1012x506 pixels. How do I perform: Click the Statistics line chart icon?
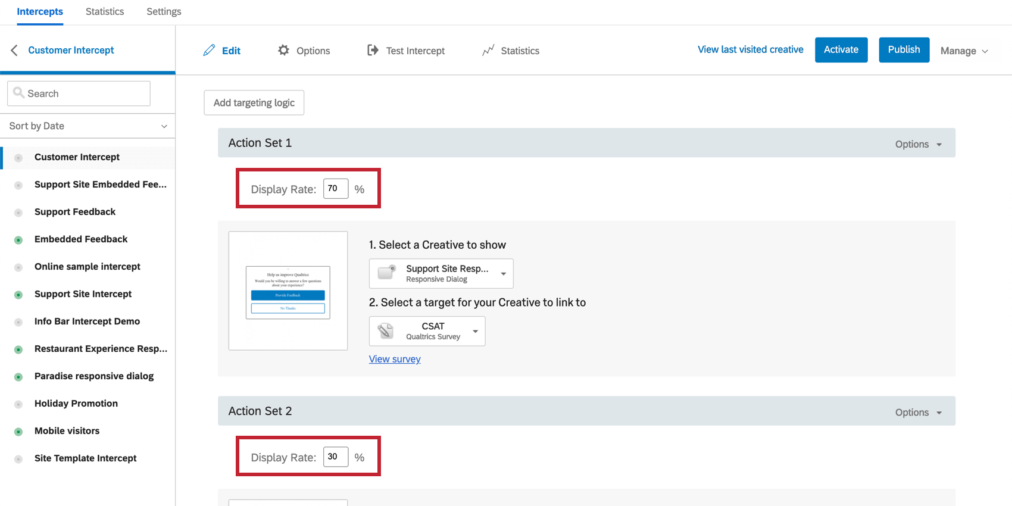[488, 51]
